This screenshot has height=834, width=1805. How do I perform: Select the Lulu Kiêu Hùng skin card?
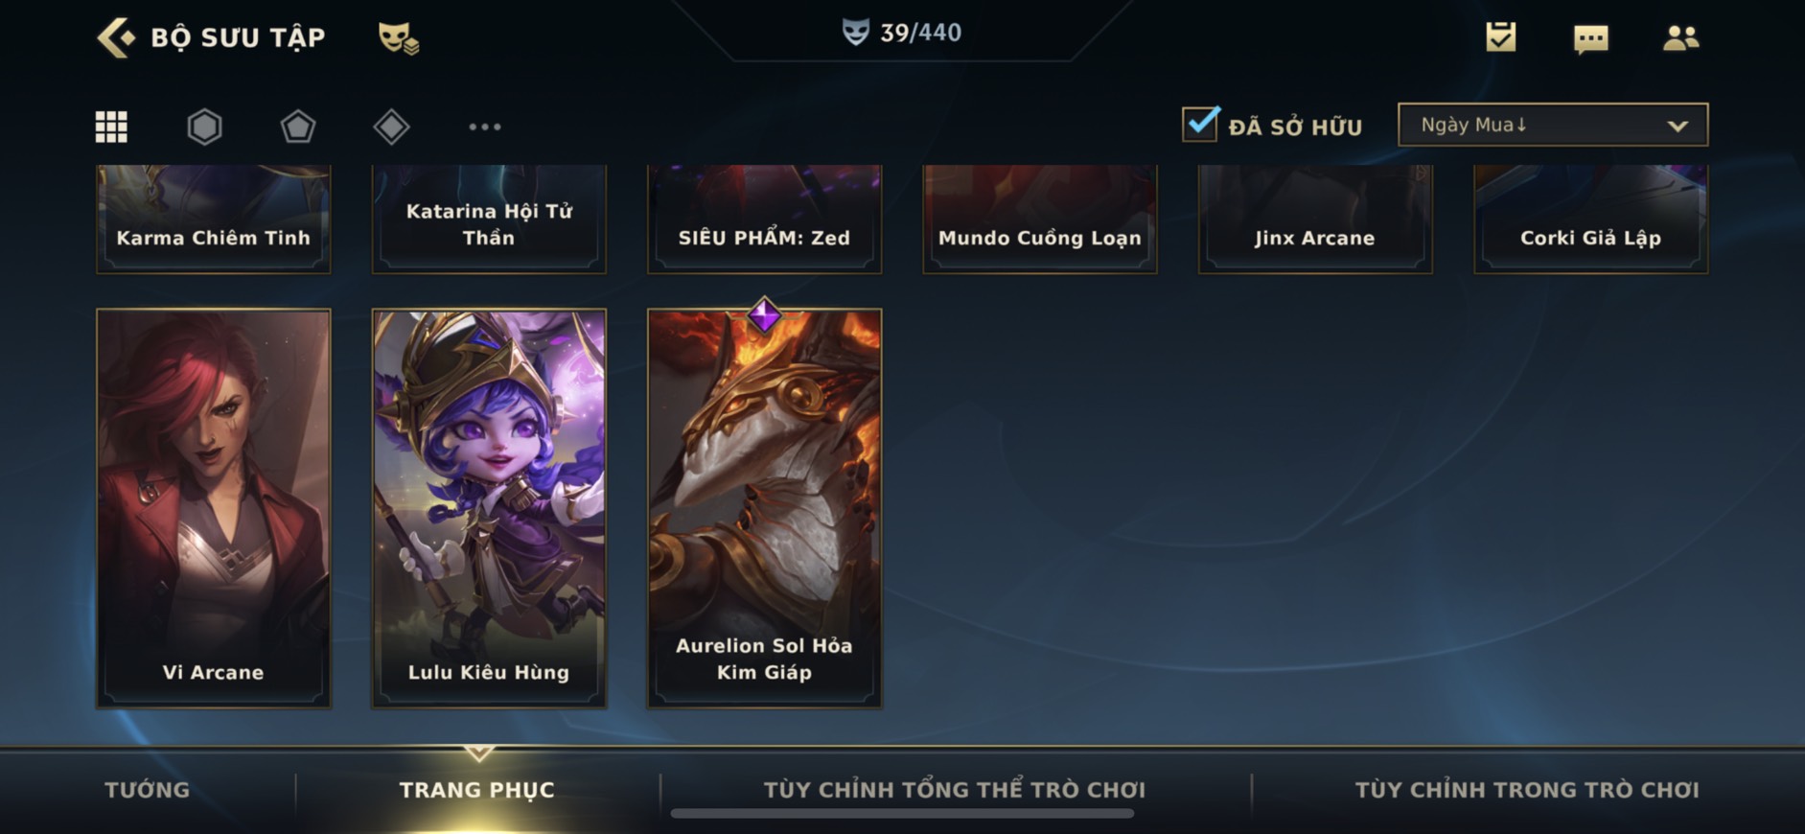point(489,508)
